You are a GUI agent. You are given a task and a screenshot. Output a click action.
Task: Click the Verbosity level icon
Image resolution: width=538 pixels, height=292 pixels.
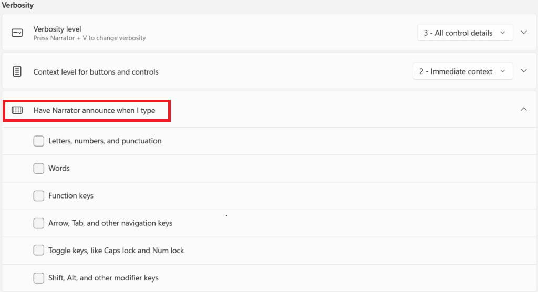(x=17, y=33)
